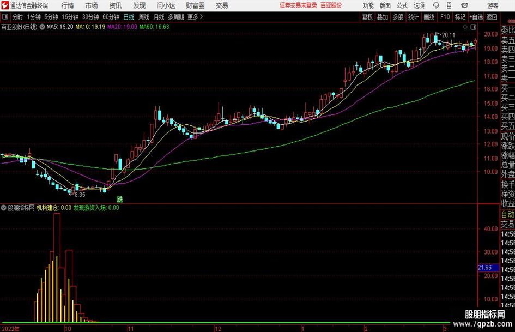Click the 统计 statistics button

(413, 17)
